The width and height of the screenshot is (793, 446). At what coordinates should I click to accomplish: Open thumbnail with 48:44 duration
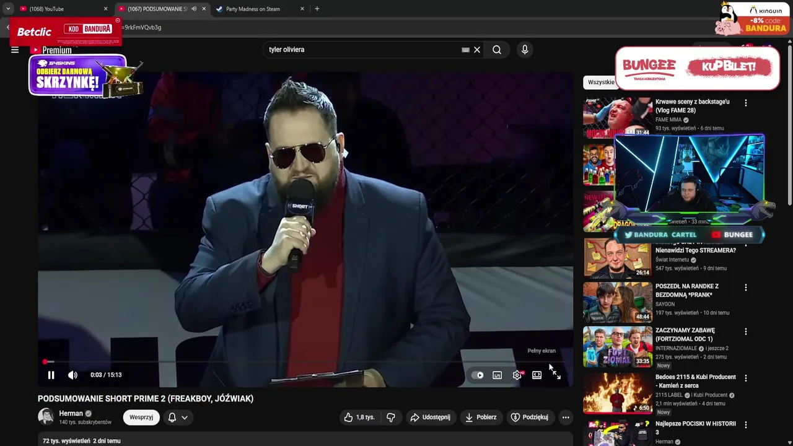point(618,302)
